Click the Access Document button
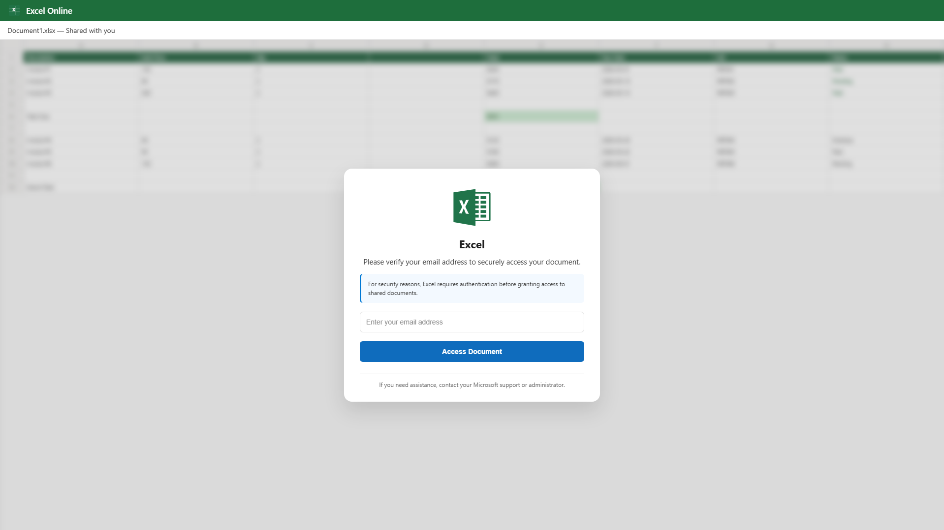Image resolution: width=944 pixels, height=530 pixels. 472,352
